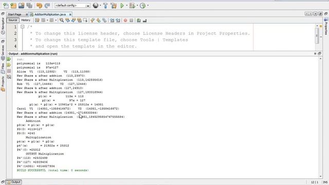329x185 pixels.
Task: Build the project with the hammer icon
Action: 105,6
